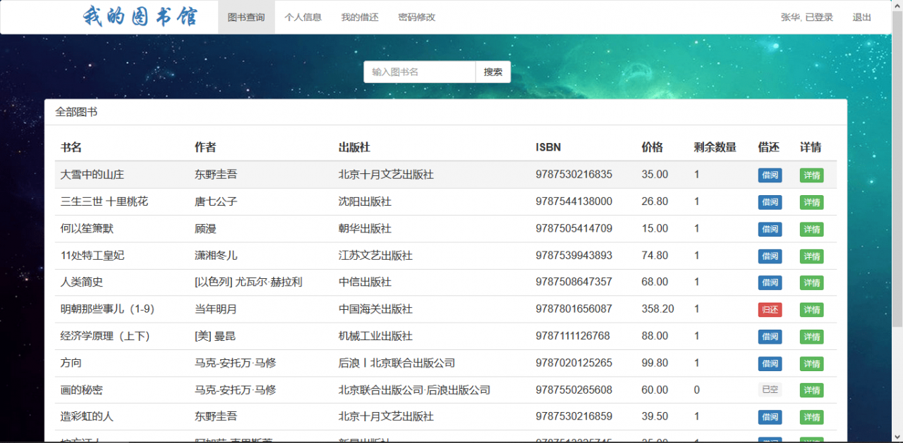903x443 pixels.
Task: Click the grey 已空 button for 画的秘密
Action: 770,390
